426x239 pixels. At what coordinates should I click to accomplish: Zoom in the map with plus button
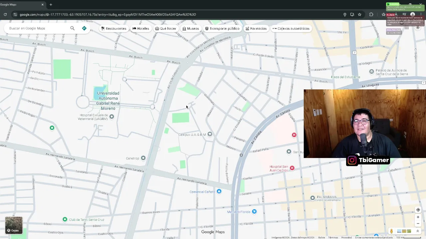point(418,217)
